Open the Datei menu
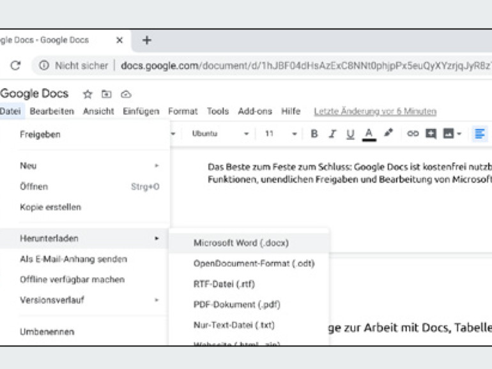 pyautogui.click(x=10, y=111)
